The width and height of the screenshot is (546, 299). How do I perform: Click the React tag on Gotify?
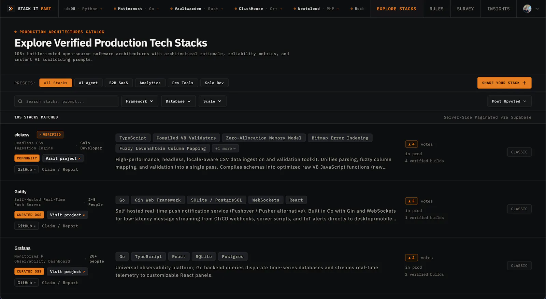(296, 200)
